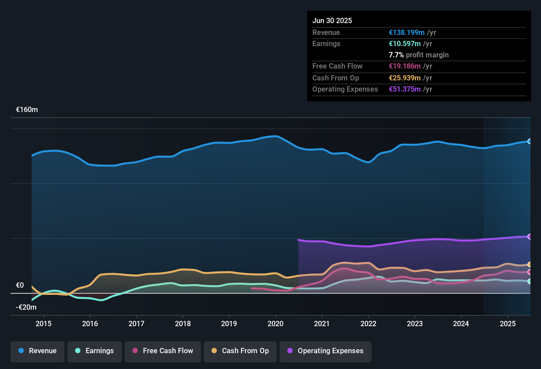Click the 2022 x-axis year label

pyautogui.click(x=368, y=324)
